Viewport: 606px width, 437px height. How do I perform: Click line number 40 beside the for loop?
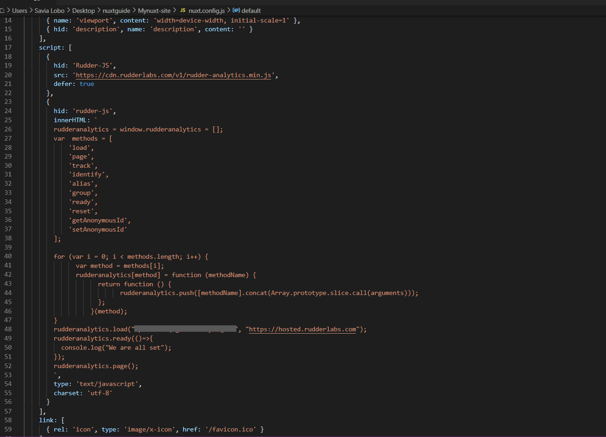point(8,256)
